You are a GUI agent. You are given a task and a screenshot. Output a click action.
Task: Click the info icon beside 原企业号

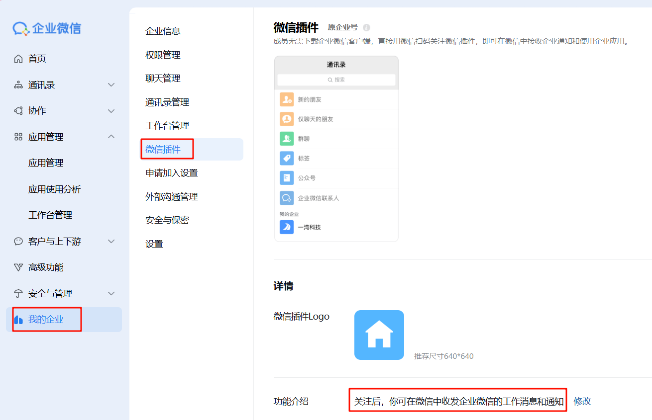pyautogui.click(x=366, y=27)
